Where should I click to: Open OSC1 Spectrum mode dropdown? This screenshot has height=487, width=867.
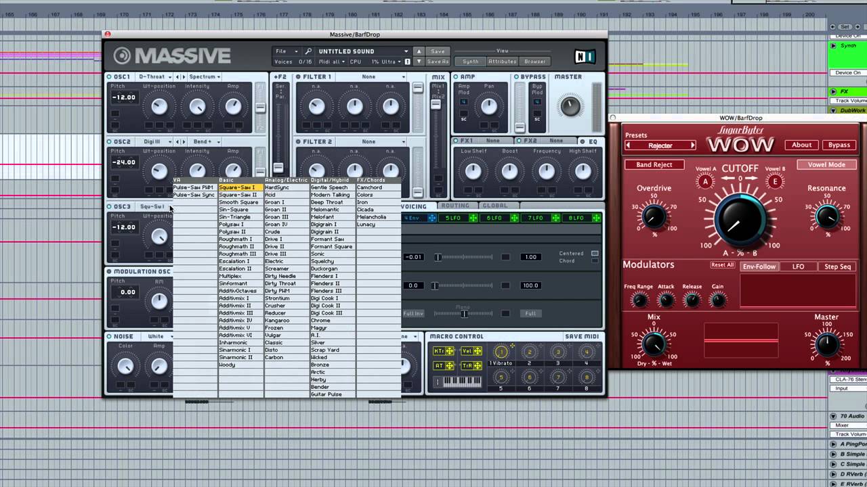(x=204, y=77)
